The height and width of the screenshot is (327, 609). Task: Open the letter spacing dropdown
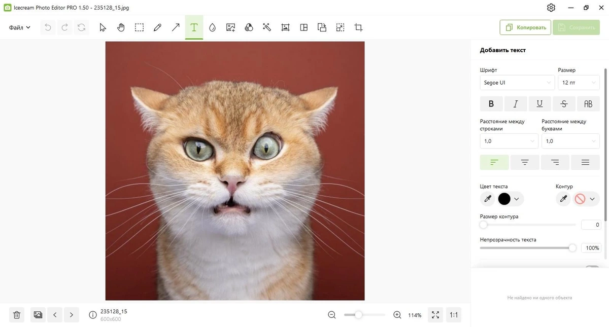(570, 141)
